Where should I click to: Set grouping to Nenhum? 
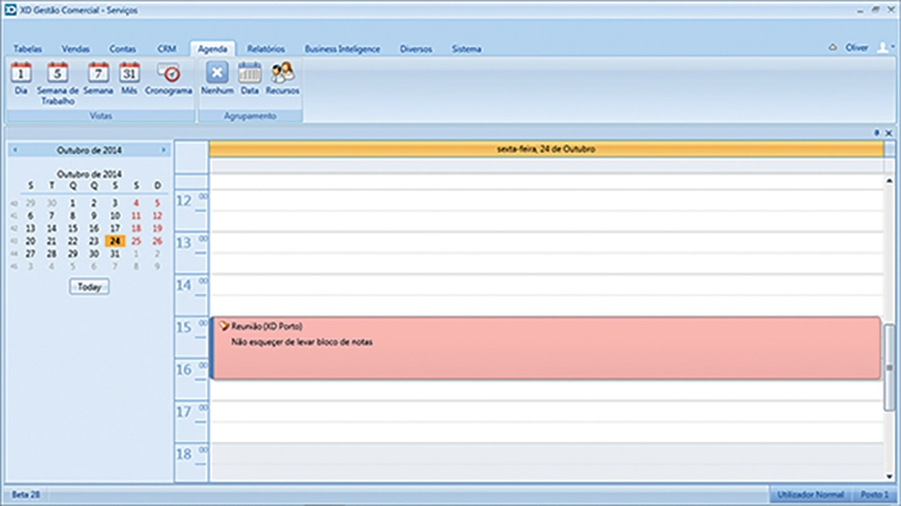pyautogui.click(x=217, y=79)
